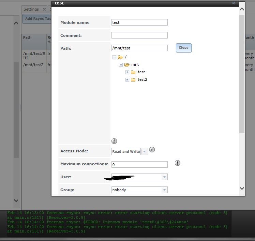Click the info icon below the path tree
This screenshot has height=241, width=255.
click(x=114, y=141)
